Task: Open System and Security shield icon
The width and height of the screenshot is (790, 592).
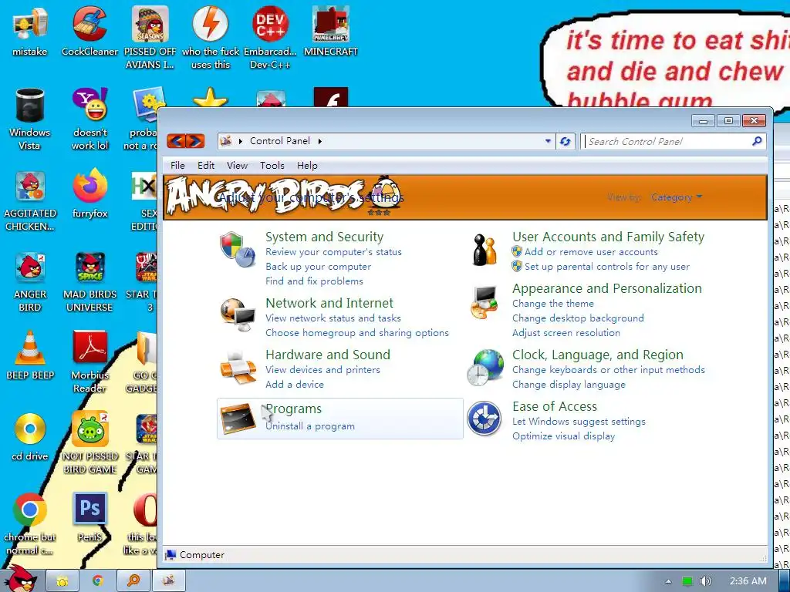Action: click(238, 250)
